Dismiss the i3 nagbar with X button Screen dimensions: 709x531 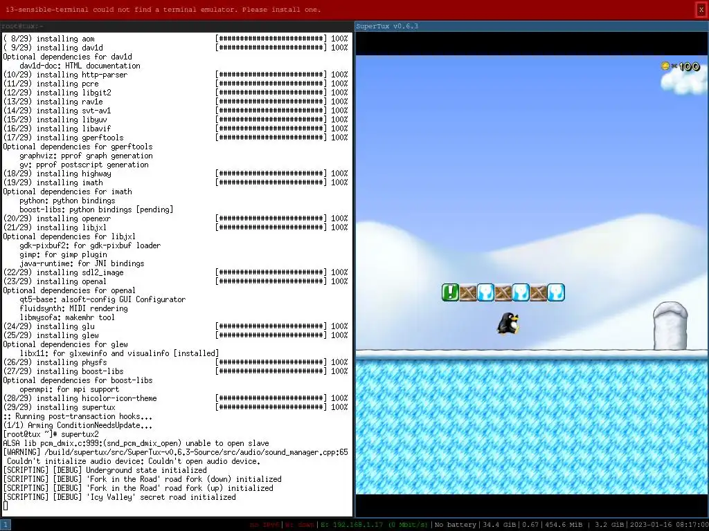[x=701, y=10]
